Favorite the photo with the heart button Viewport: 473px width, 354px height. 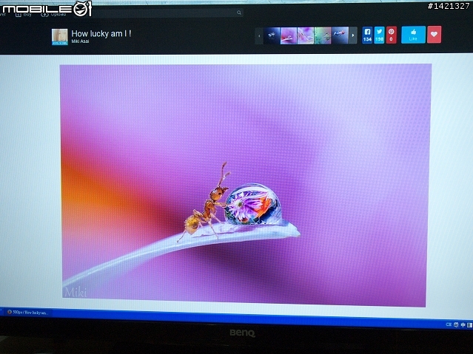pos(434,35)
